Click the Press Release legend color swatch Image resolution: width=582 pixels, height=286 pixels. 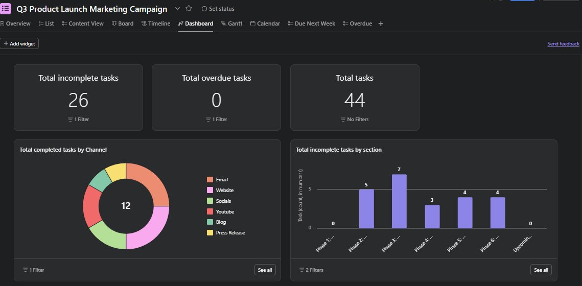pos(210,232)
